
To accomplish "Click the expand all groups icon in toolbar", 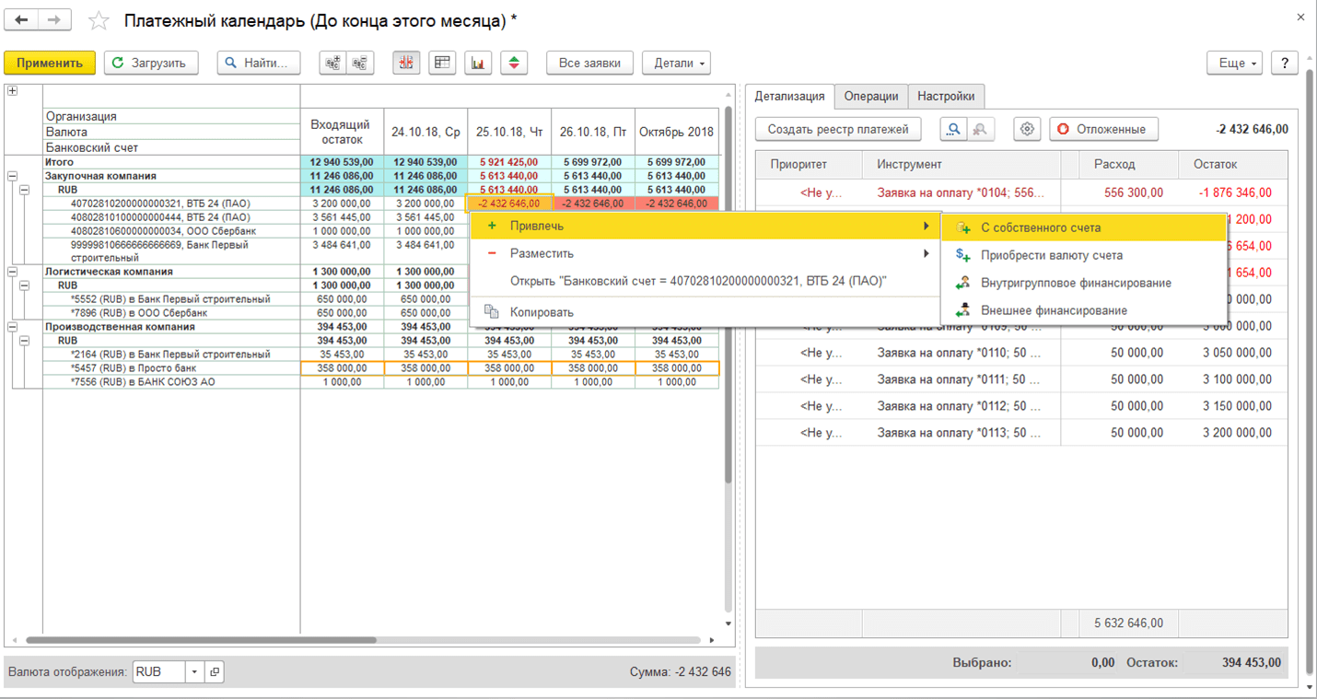I will click(332, 63).
